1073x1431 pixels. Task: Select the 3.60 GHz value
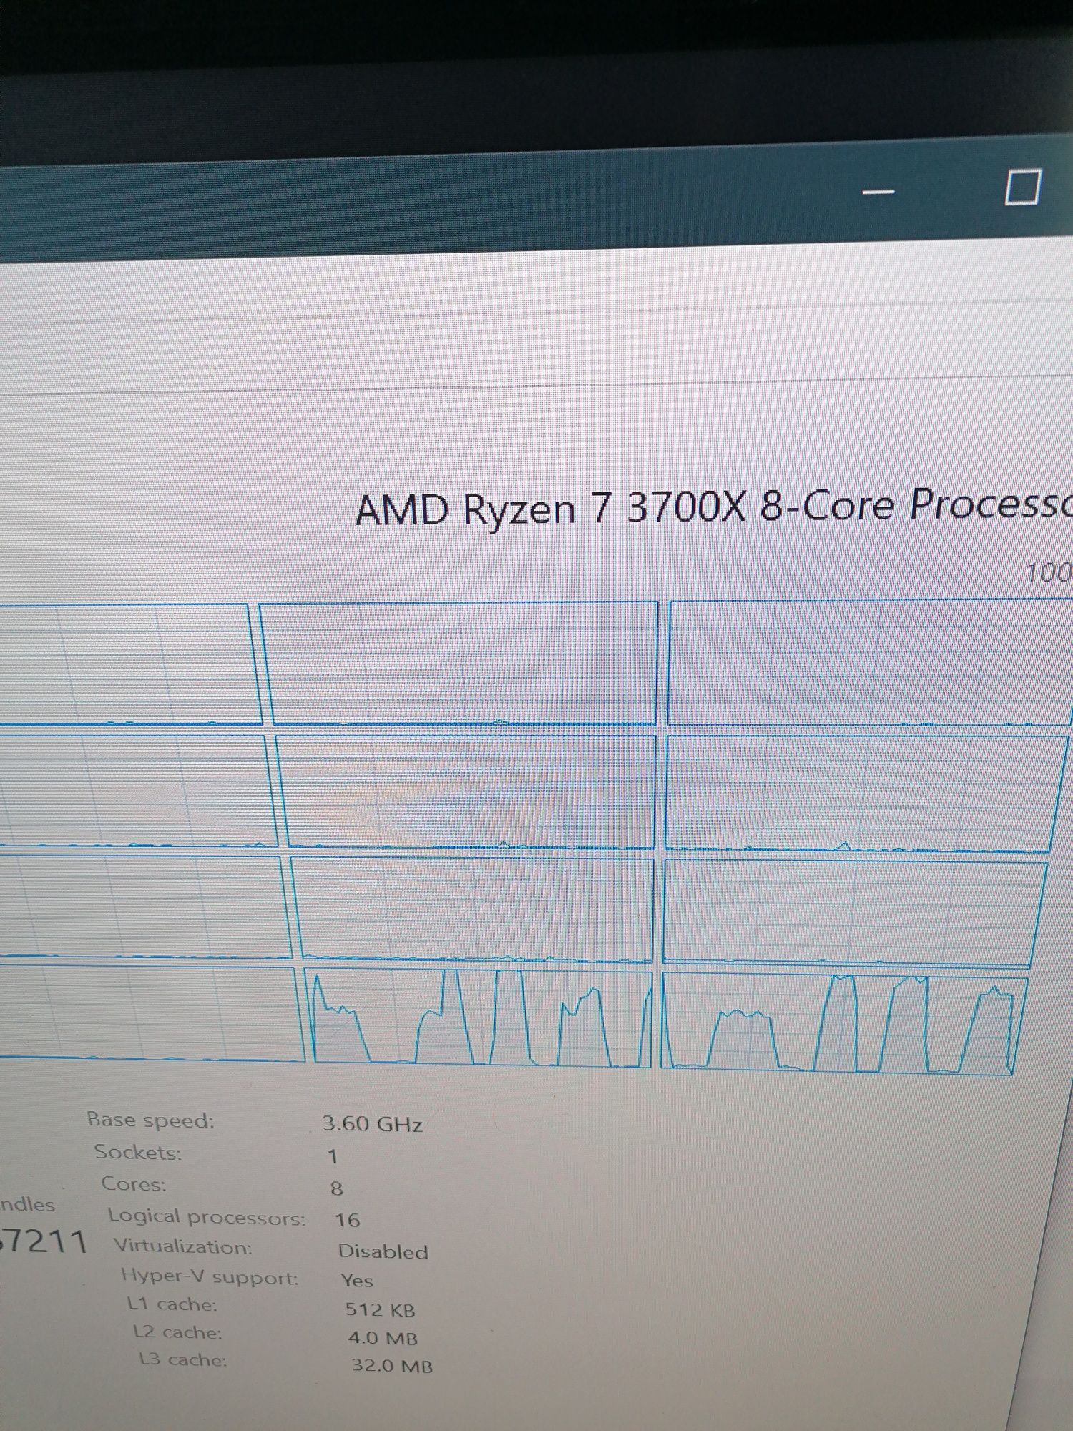[373, 1124]
